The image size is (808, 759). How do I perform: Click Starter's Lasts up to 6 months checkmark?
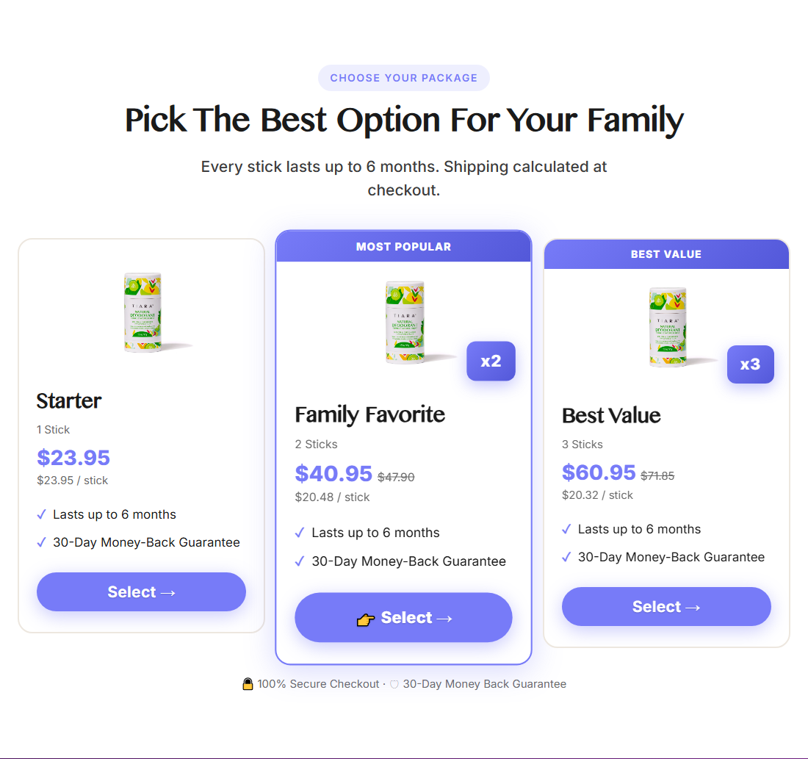coord(42,514)
